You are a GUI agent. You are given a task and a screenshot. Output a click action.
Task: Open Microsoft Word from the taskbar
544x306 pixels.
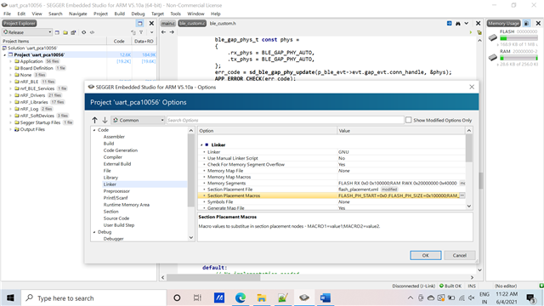pos(325,297)
